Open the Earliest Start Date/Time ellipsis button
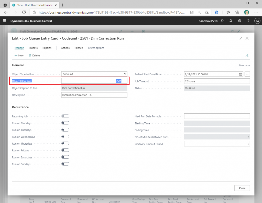Screen dimensions: 262x203 (247, 74)
